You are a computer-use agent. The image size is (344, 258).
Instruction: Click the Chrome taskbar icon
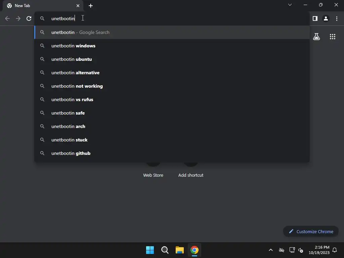tap(195, 250)
